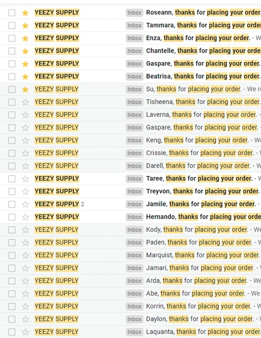261x338 pixels.
Task: Click Inbox label on Tammara's email
Action: [x=134, y=25]
